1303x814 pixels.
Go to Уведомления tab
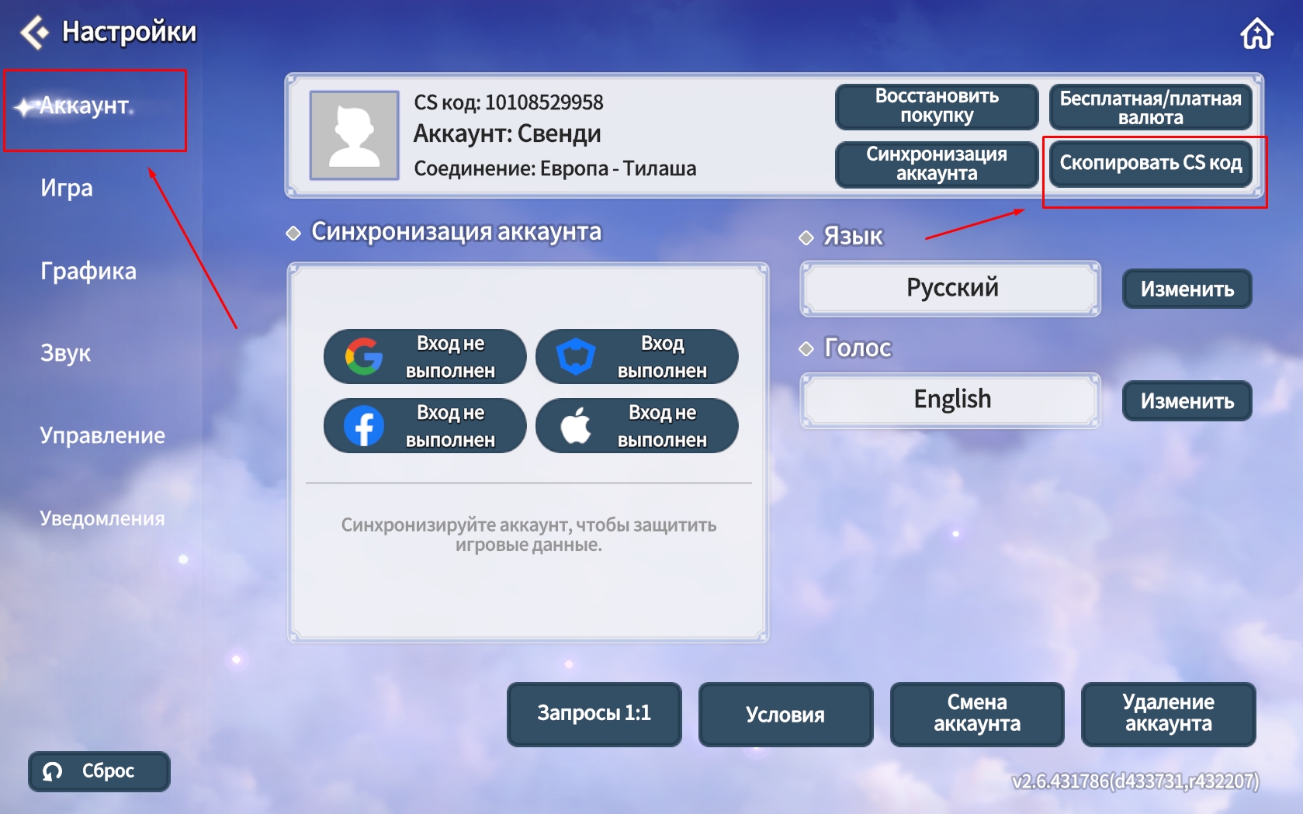pyautogui.click(x=102, y=518)
